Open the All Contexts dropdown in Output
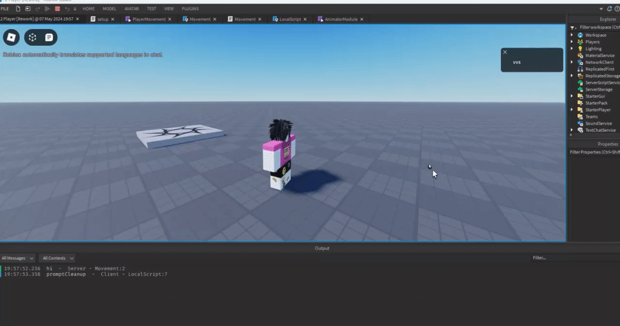This screenshot has height=326, width=620. [x=58, y=258]
